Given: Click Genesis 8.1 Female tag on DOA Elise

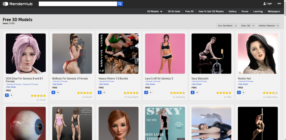Looking at the screenshot, I should [x=30, y=84].
